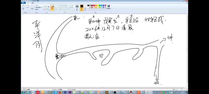This screenshot has width=209, height=94.
Task: Switch to the View ribbon tab
Action: [x=32, y=3]
